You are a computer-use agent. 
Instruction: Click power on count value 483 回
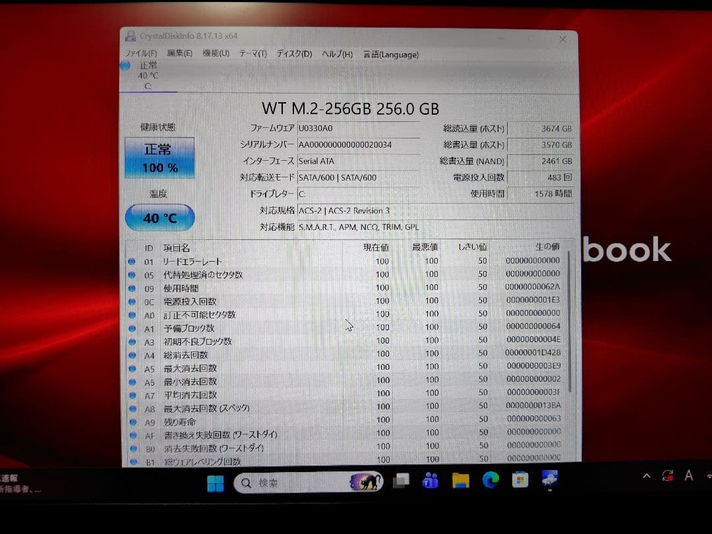pos(541,177)
